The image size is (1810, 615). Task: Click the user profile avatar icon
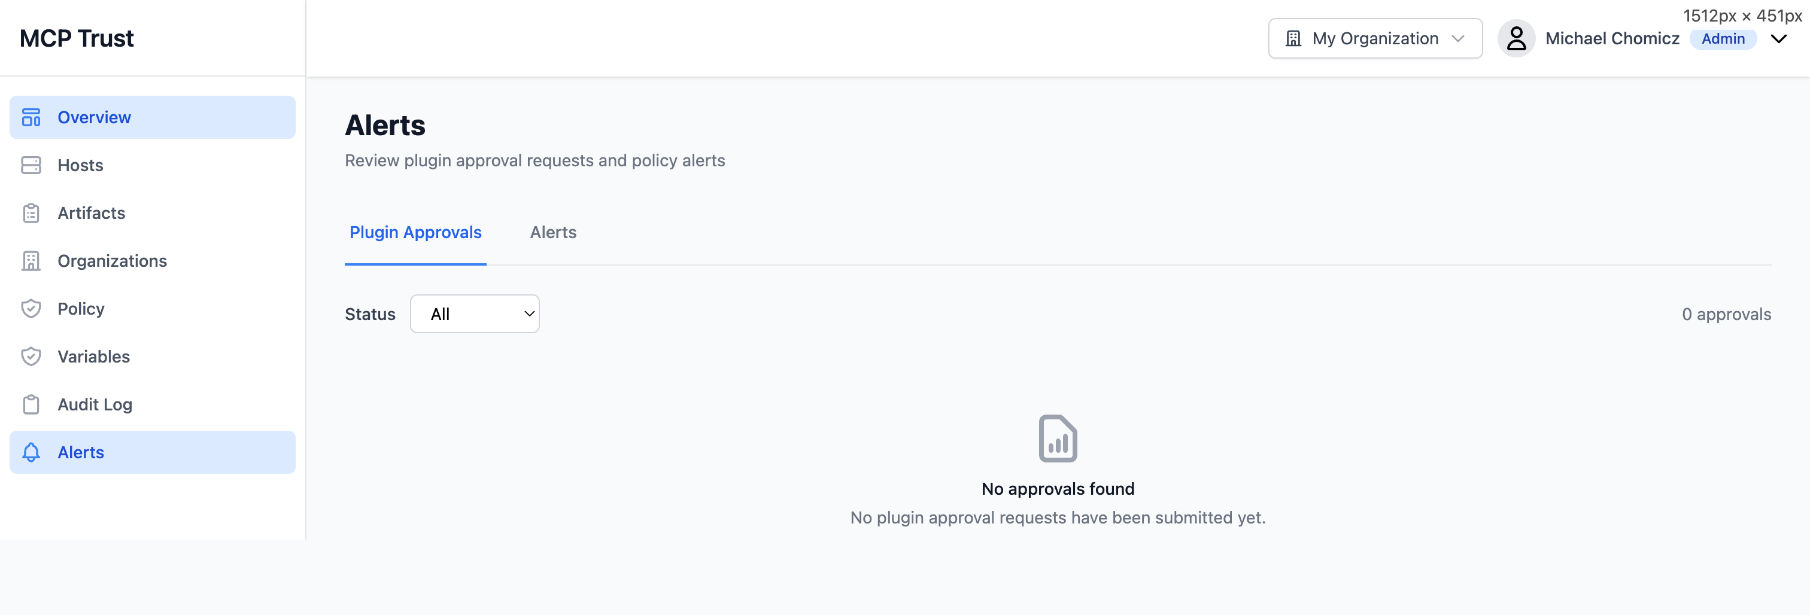point(1516,39)
